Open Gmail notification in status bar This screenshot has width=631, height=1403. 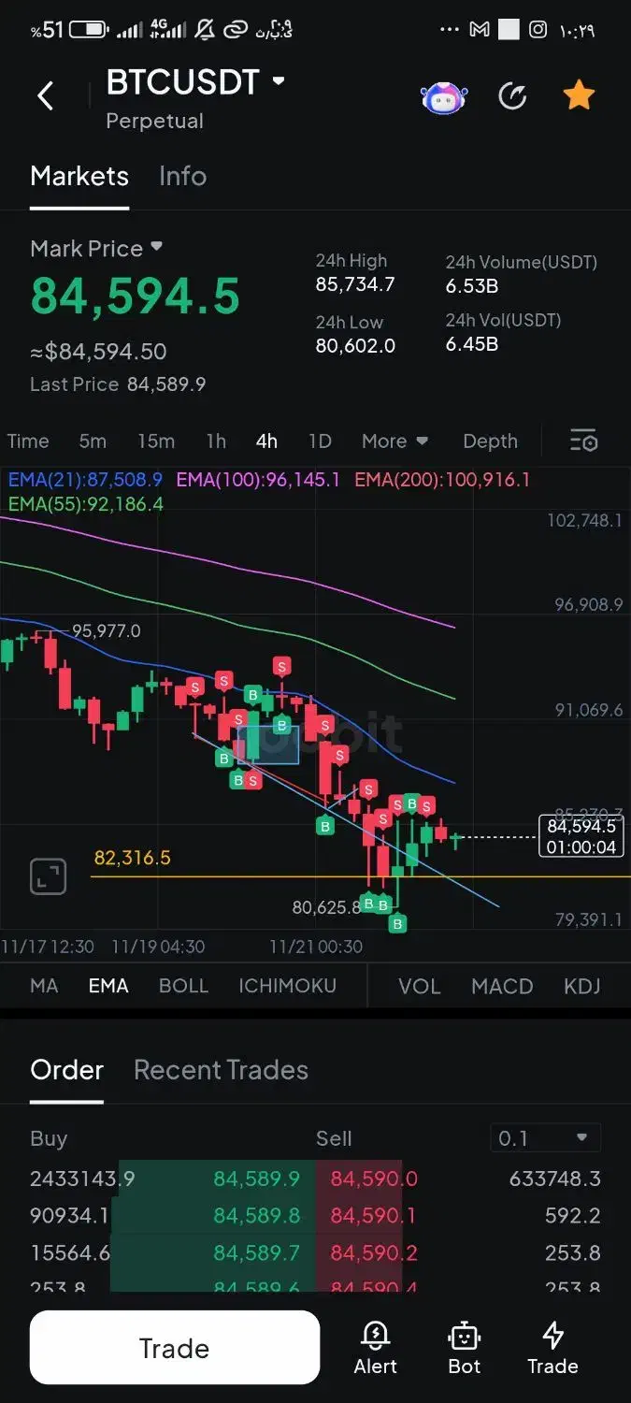(x=480, y=30)
